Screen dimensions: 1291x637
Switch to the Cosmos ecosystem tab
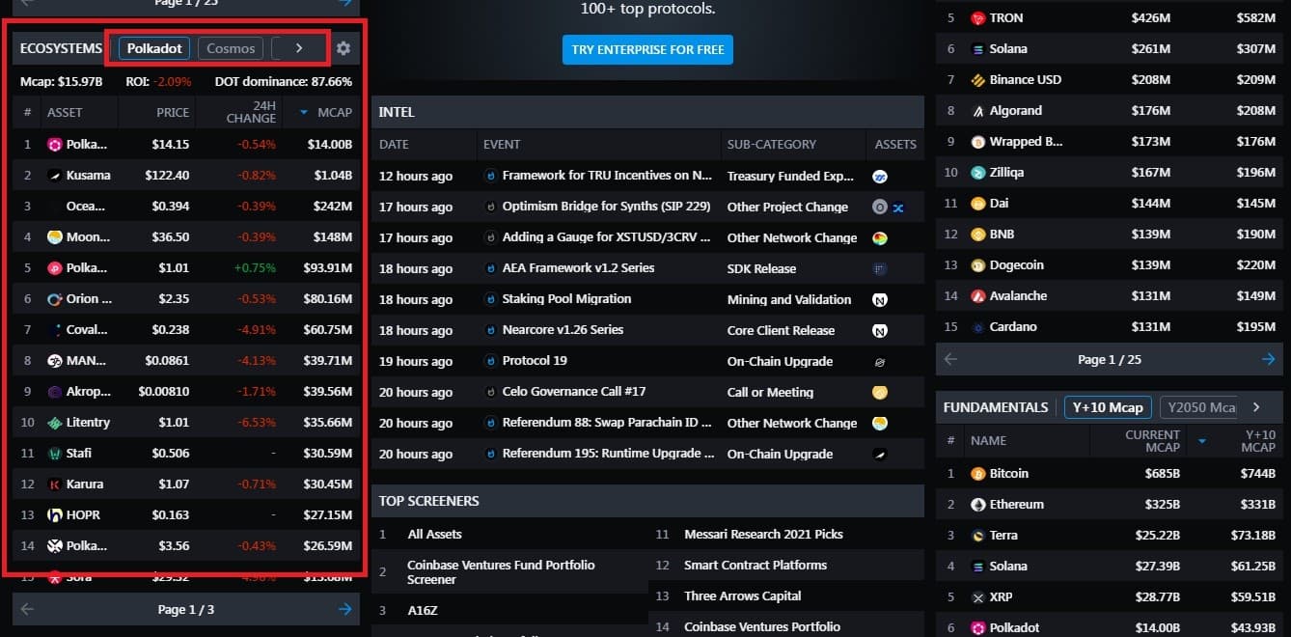pyautogui.click(x=231, y=48)
